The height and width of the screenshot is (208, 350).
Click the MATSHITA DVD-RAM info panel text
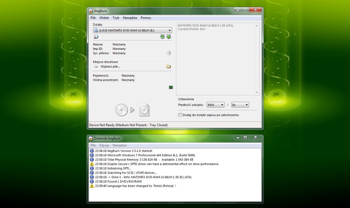click(205, 25)
